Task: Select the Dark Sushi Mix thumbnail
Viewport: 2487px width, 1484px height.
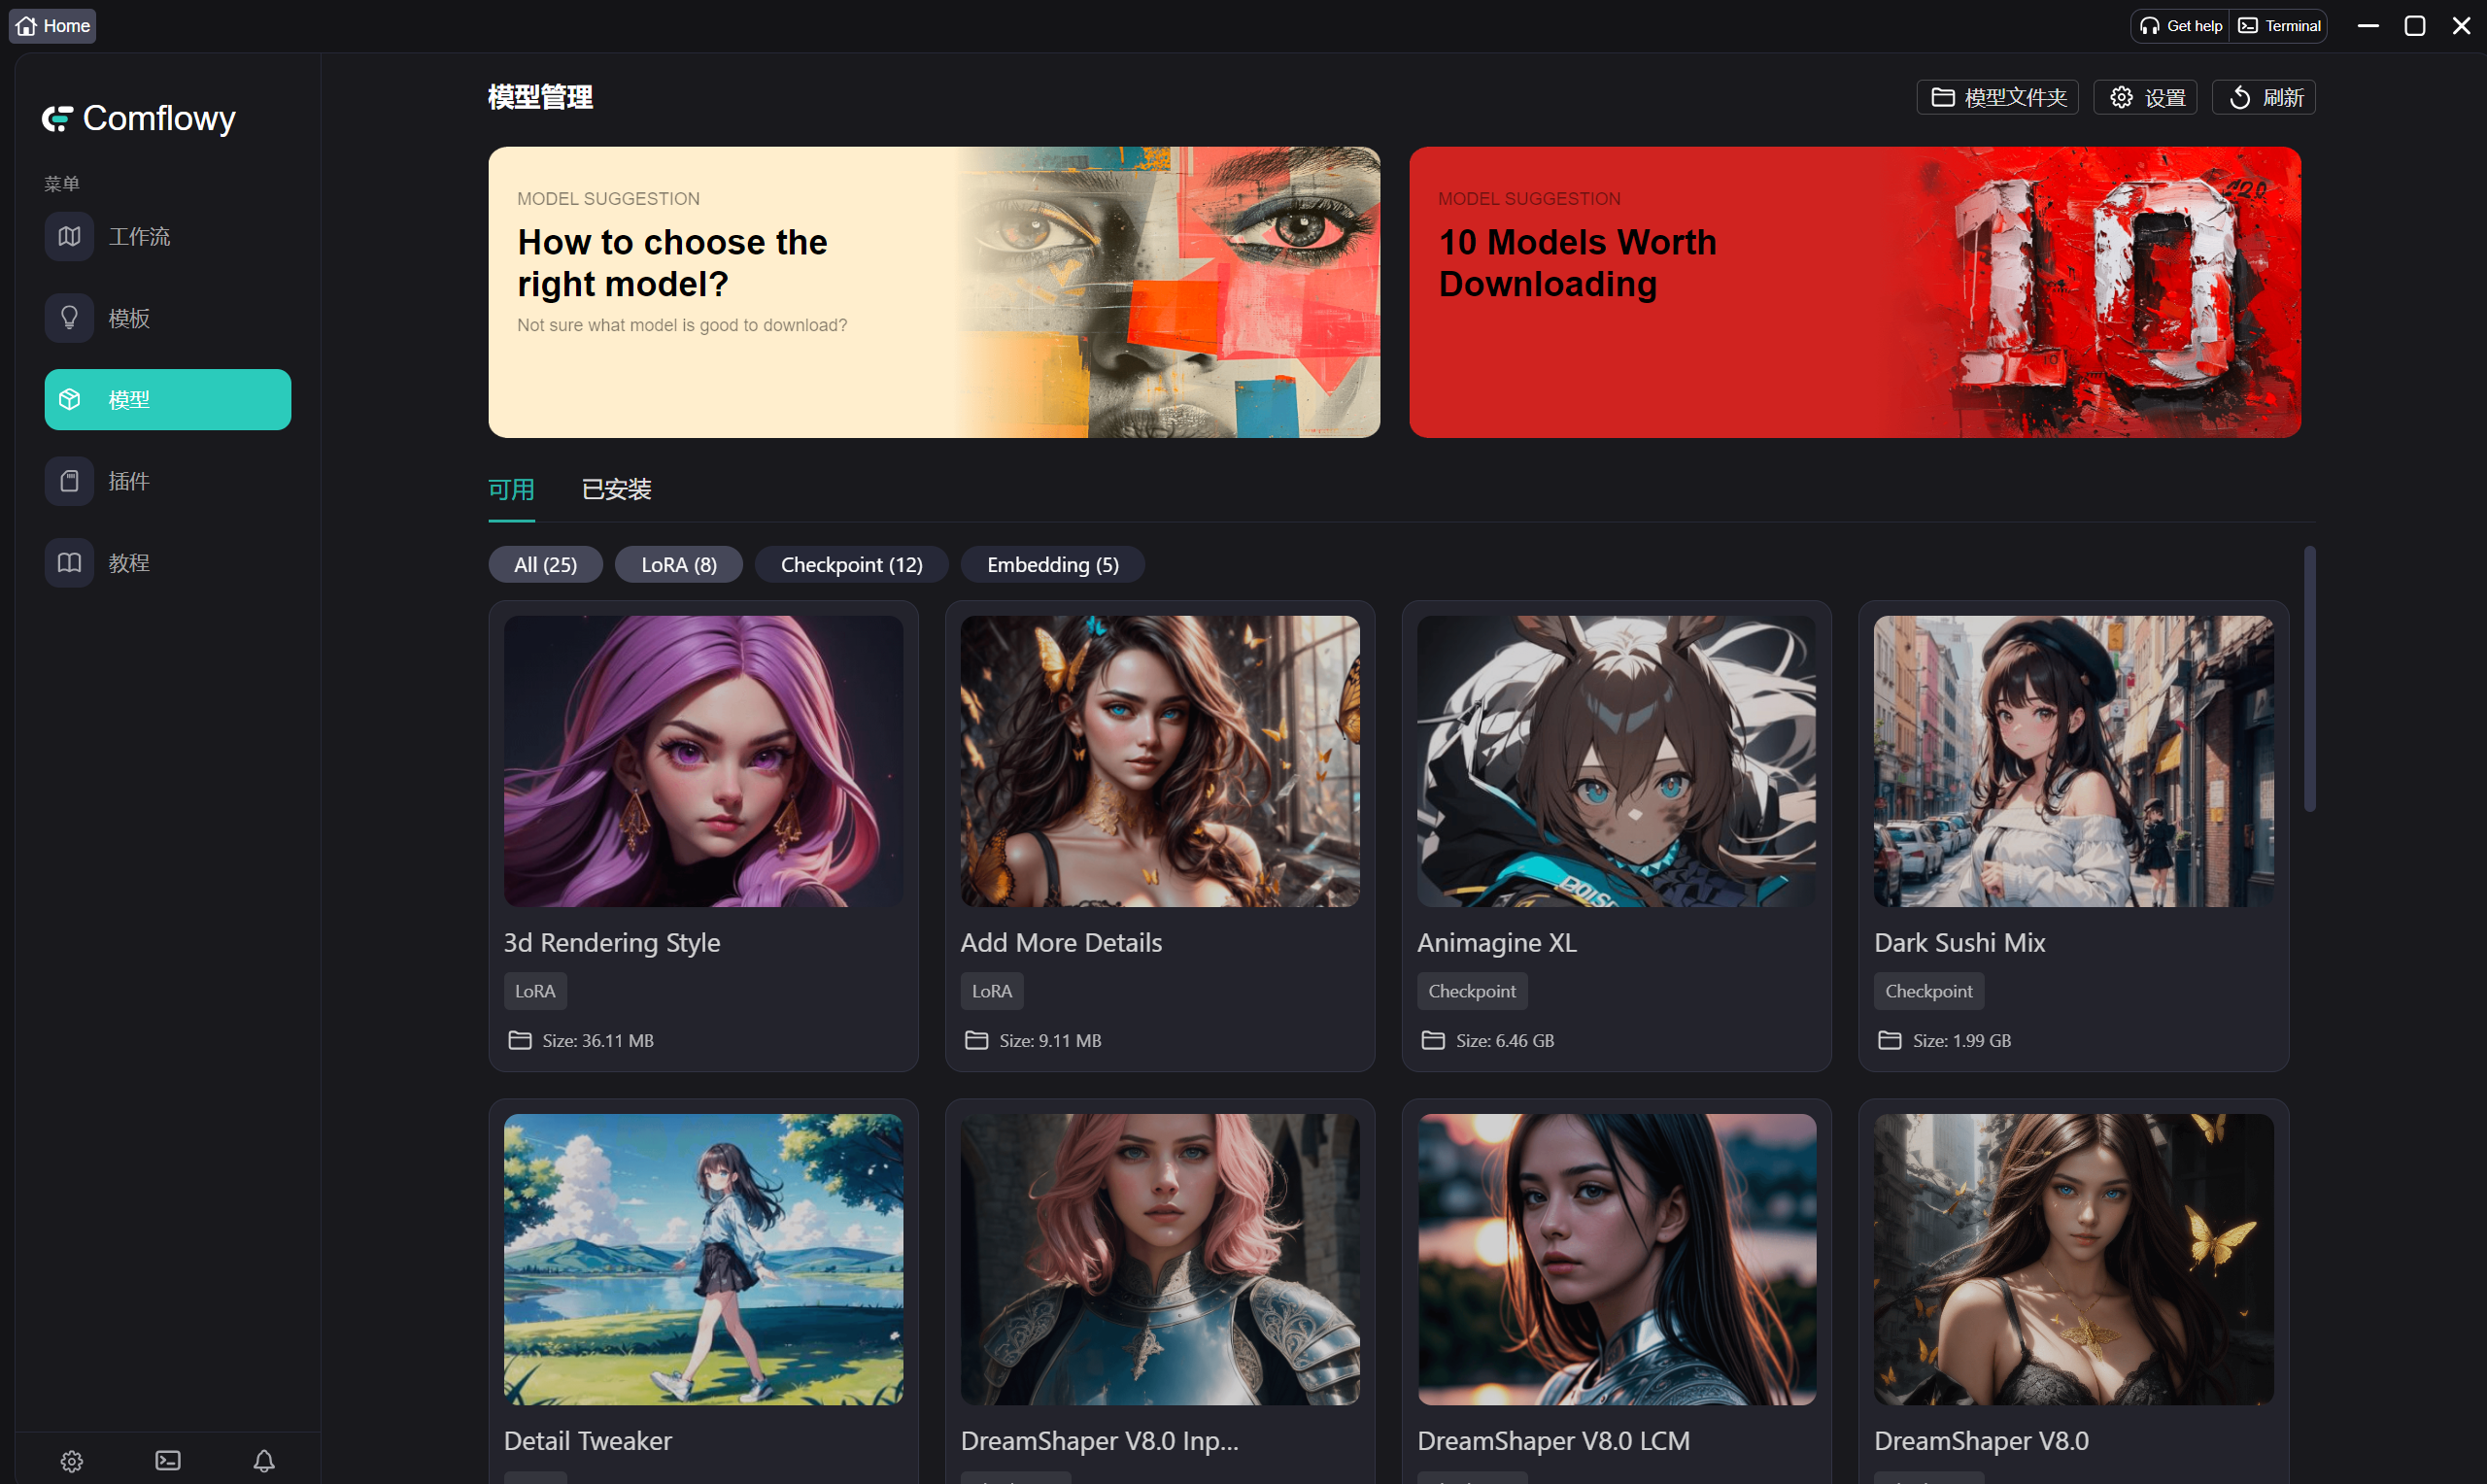Action: [x=2074, y=761]
